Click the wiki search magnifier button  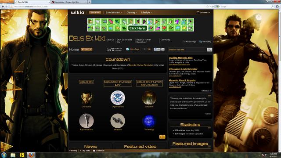pos(209,50)
